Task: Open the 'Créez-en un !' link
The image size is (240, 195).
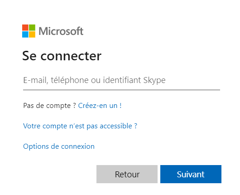Action: pos(100,106)
